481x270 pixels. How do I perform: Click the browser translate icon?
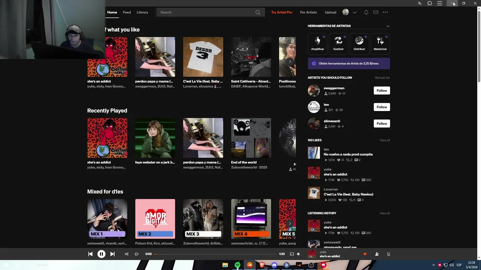420,3
